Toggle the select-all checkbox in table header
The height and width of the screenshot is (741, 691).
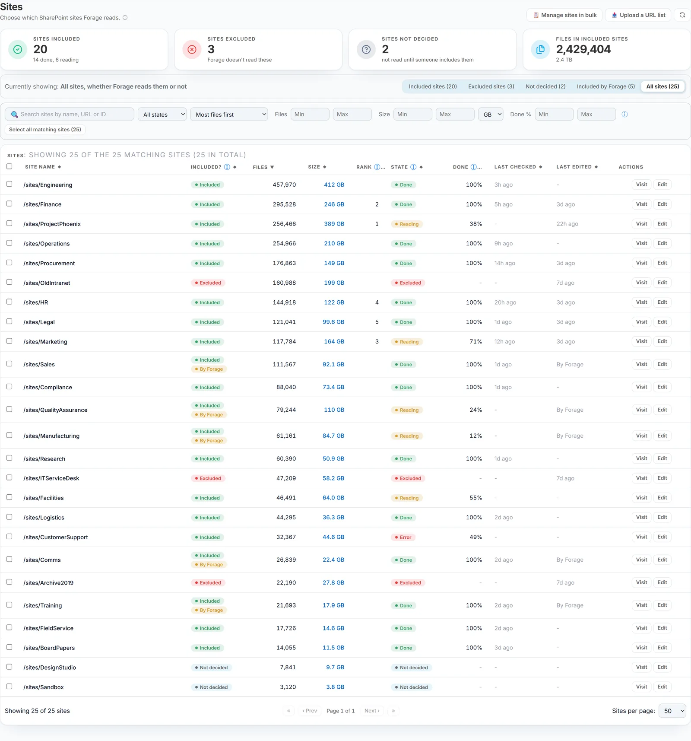10,166
